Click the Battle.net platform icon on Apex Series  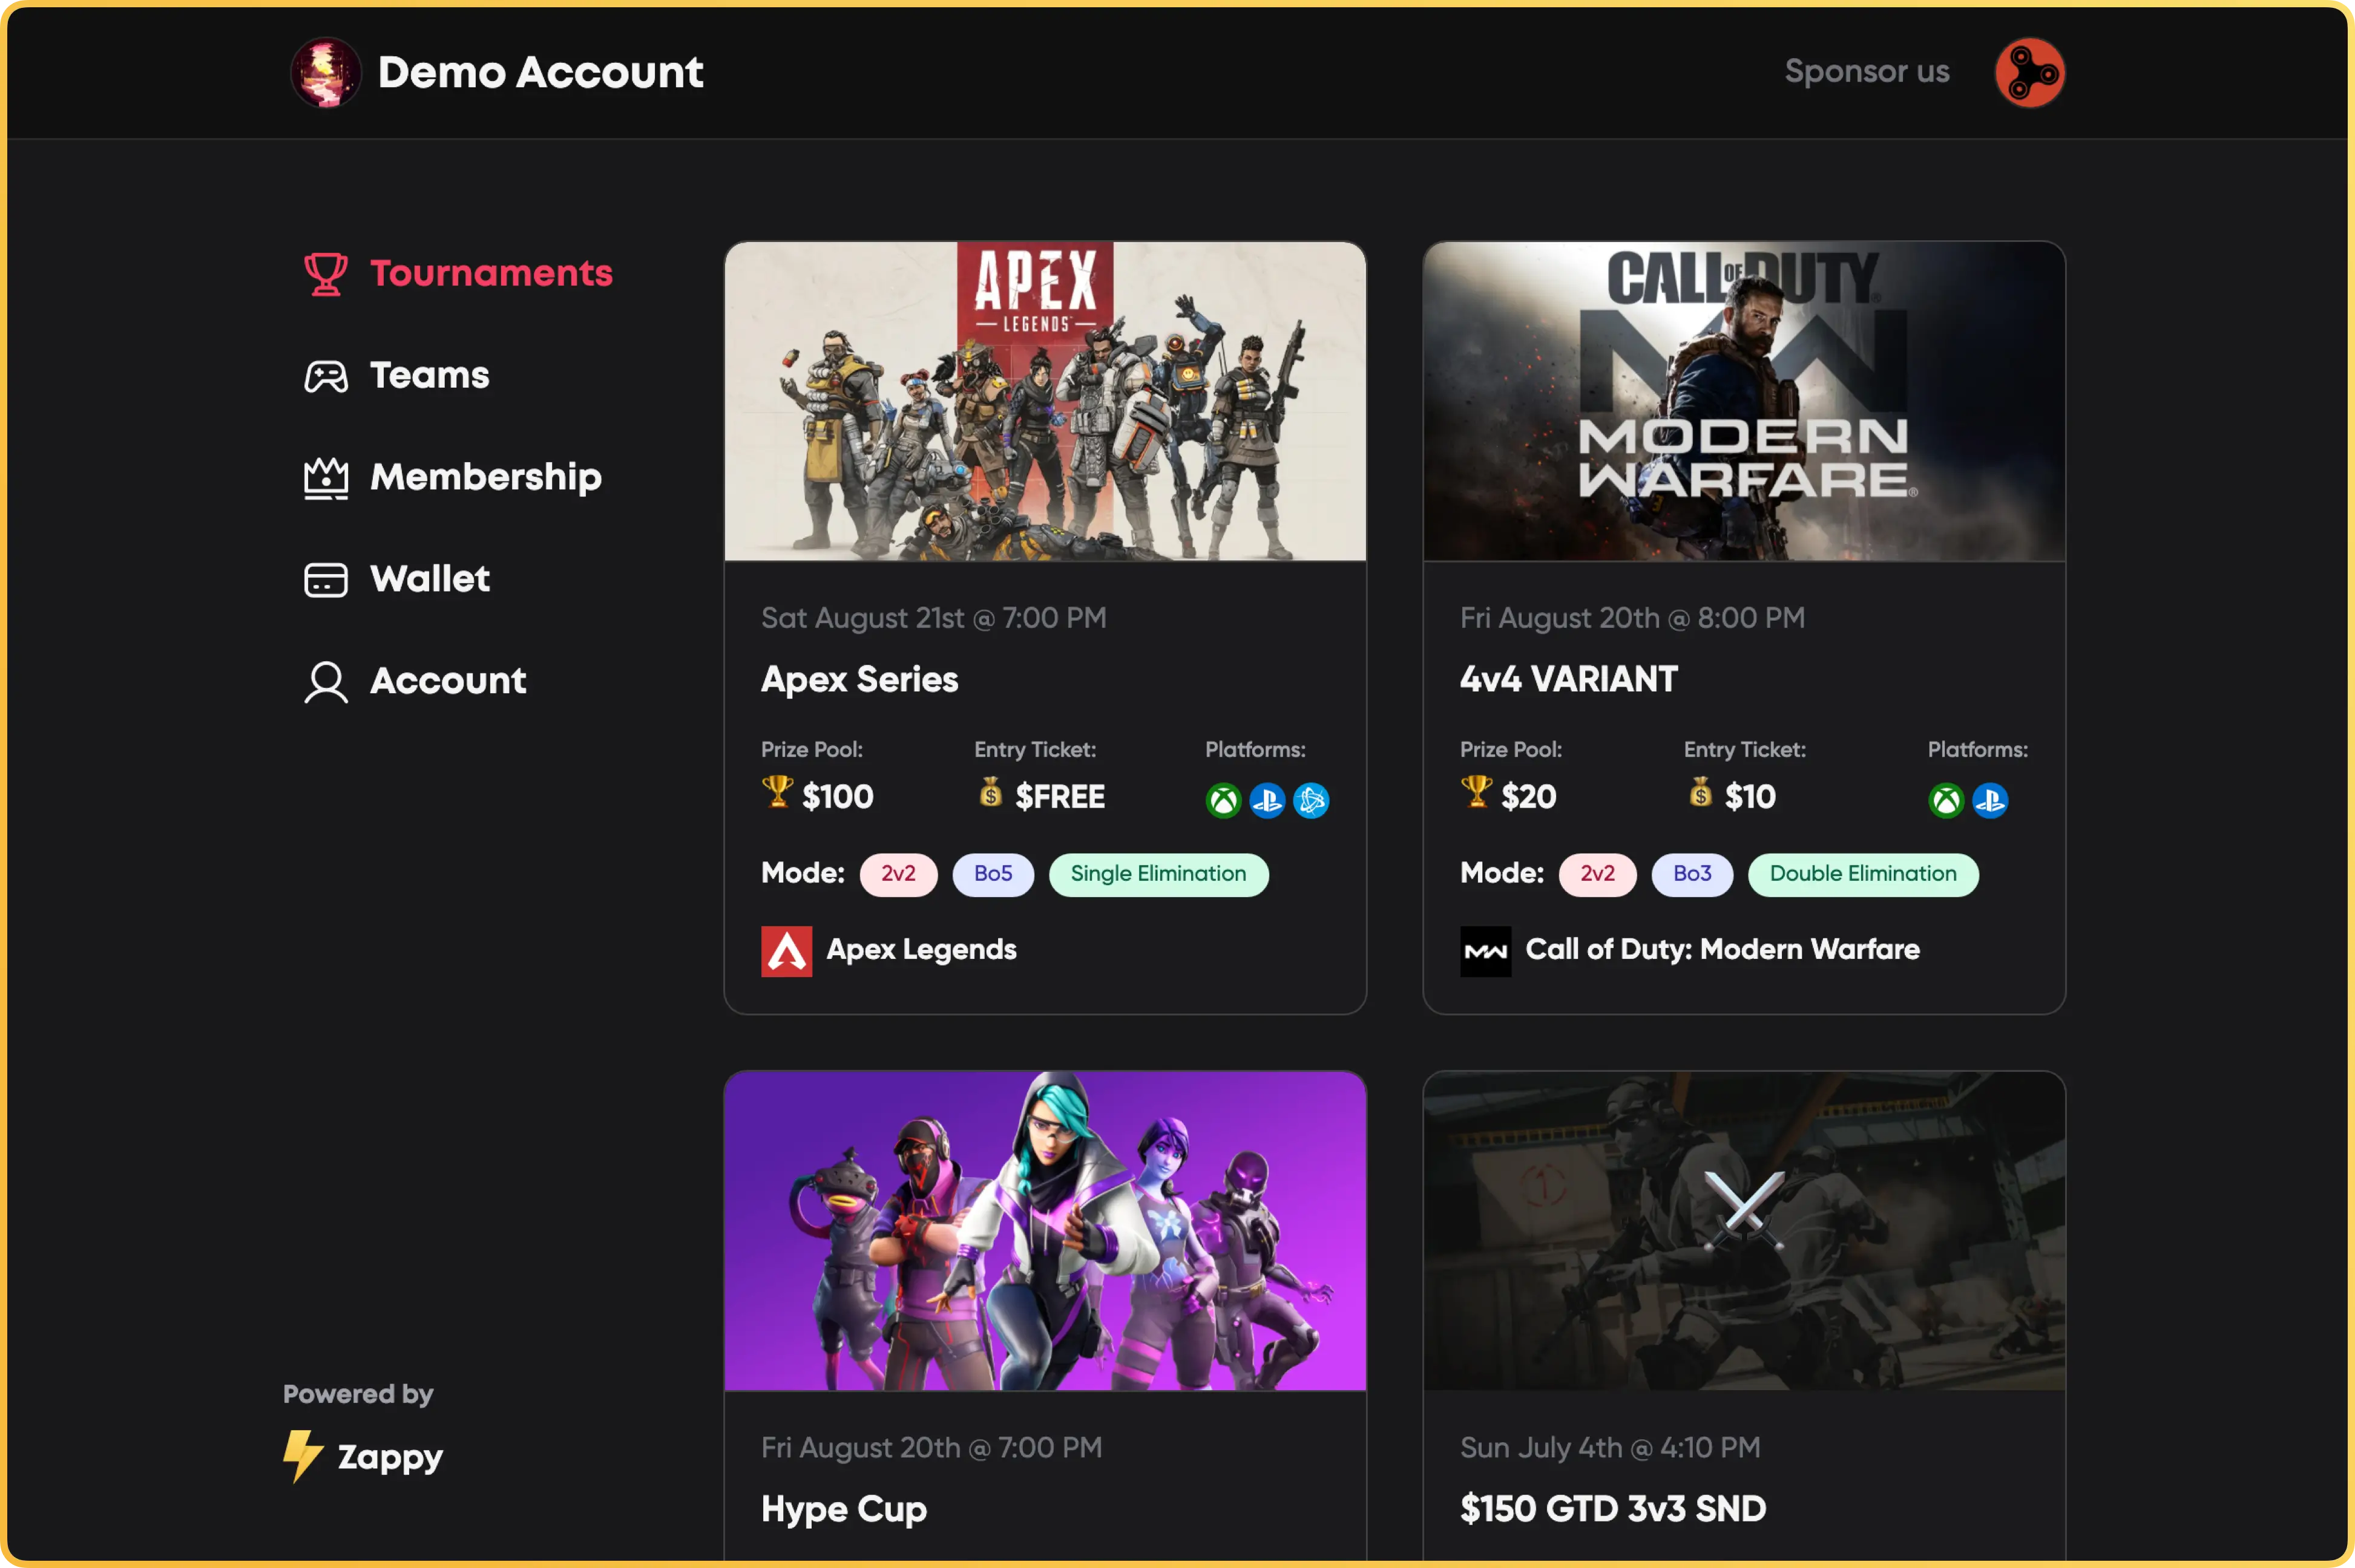click(1310, 800)
